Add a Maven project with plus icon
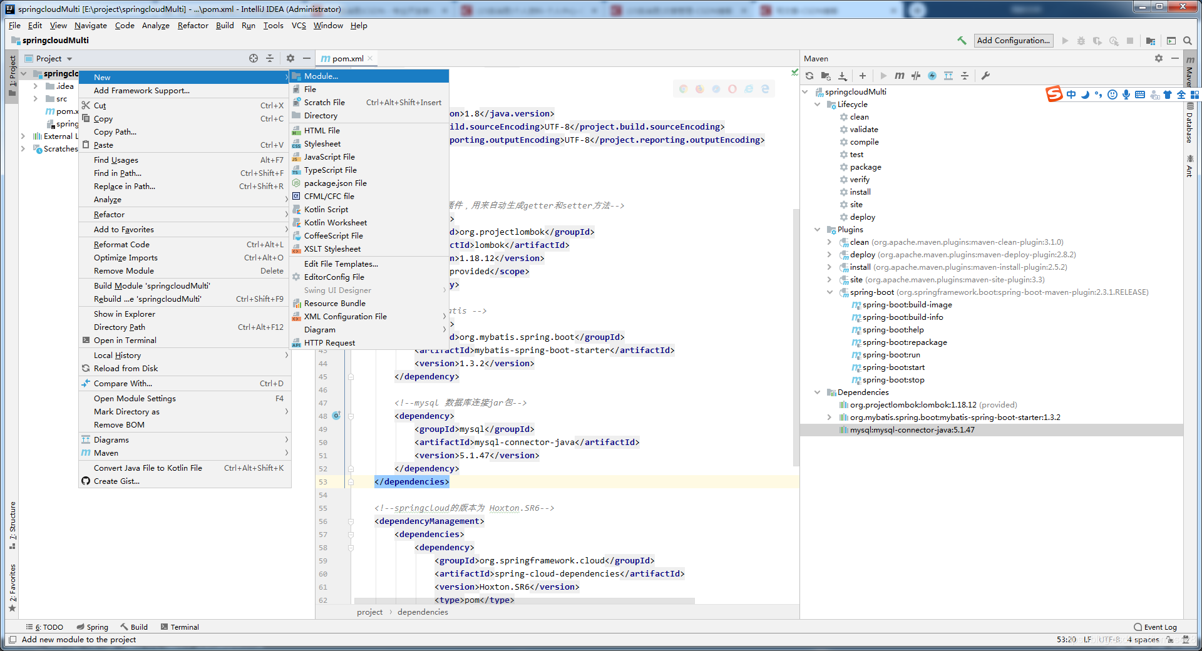 click(x=863, y=76)
